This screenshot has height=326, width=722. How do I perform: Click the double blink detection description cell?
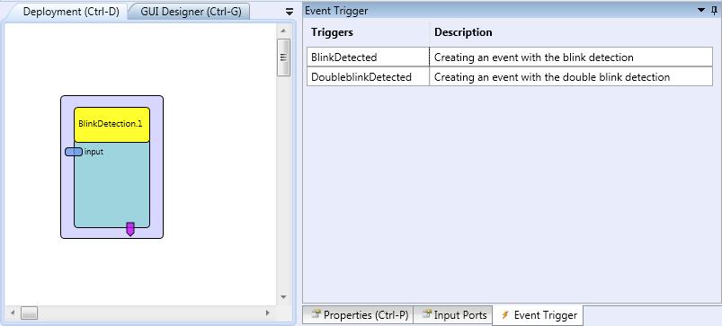571,77
